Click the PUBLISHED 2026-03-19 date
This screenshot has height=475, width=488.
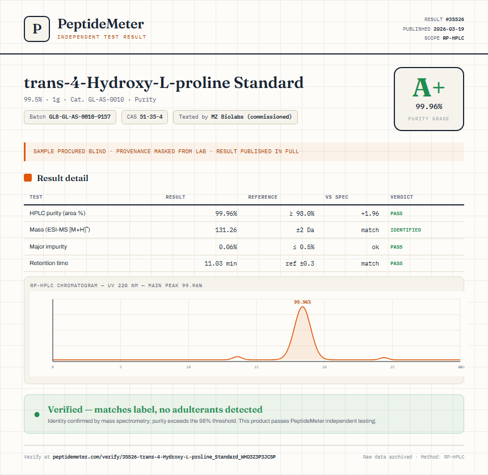(434, 29)
